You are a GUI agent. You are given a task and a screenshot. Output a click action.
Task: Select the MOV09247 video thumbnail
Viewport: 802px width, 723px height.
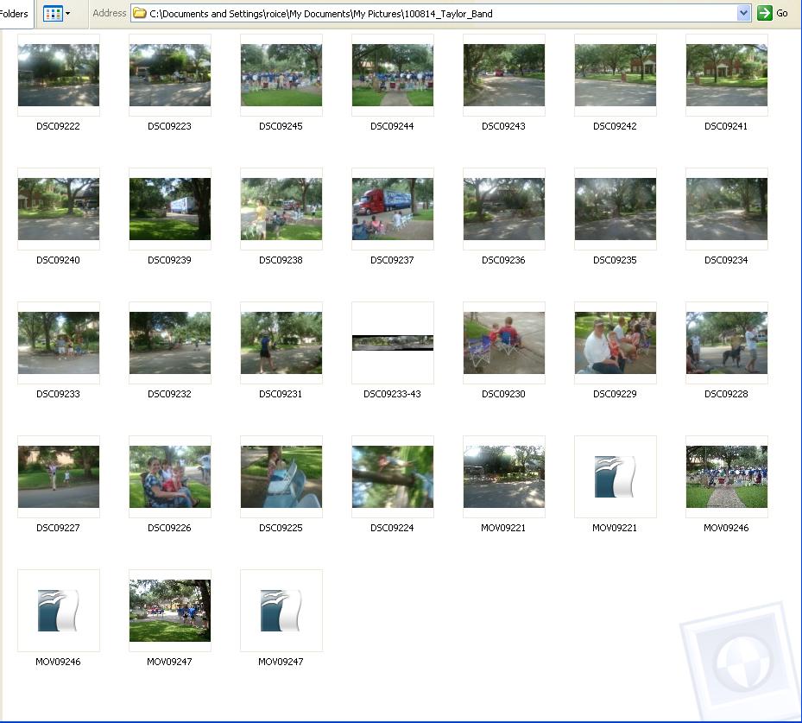170,611
